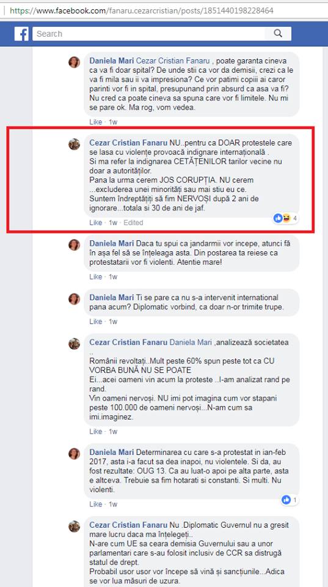Viewport: 328px width, 587px height.
Task: Open timestamp 1w under Diplomatic vorbind comment
Action: [113, 322]
